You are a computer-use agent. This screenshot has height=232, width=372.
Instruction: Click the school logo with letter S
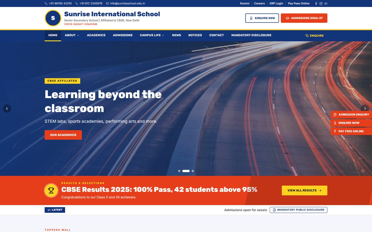tap(53, 18)
